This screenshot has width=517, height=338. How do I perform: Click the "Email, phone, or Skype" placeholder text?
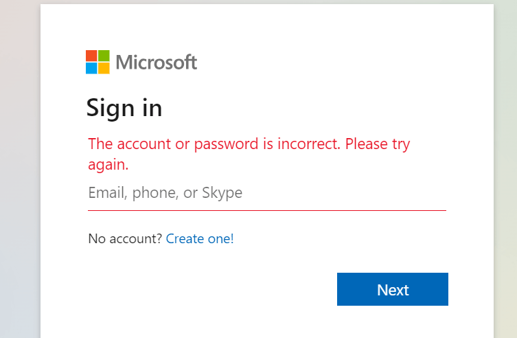coord(165,193)
